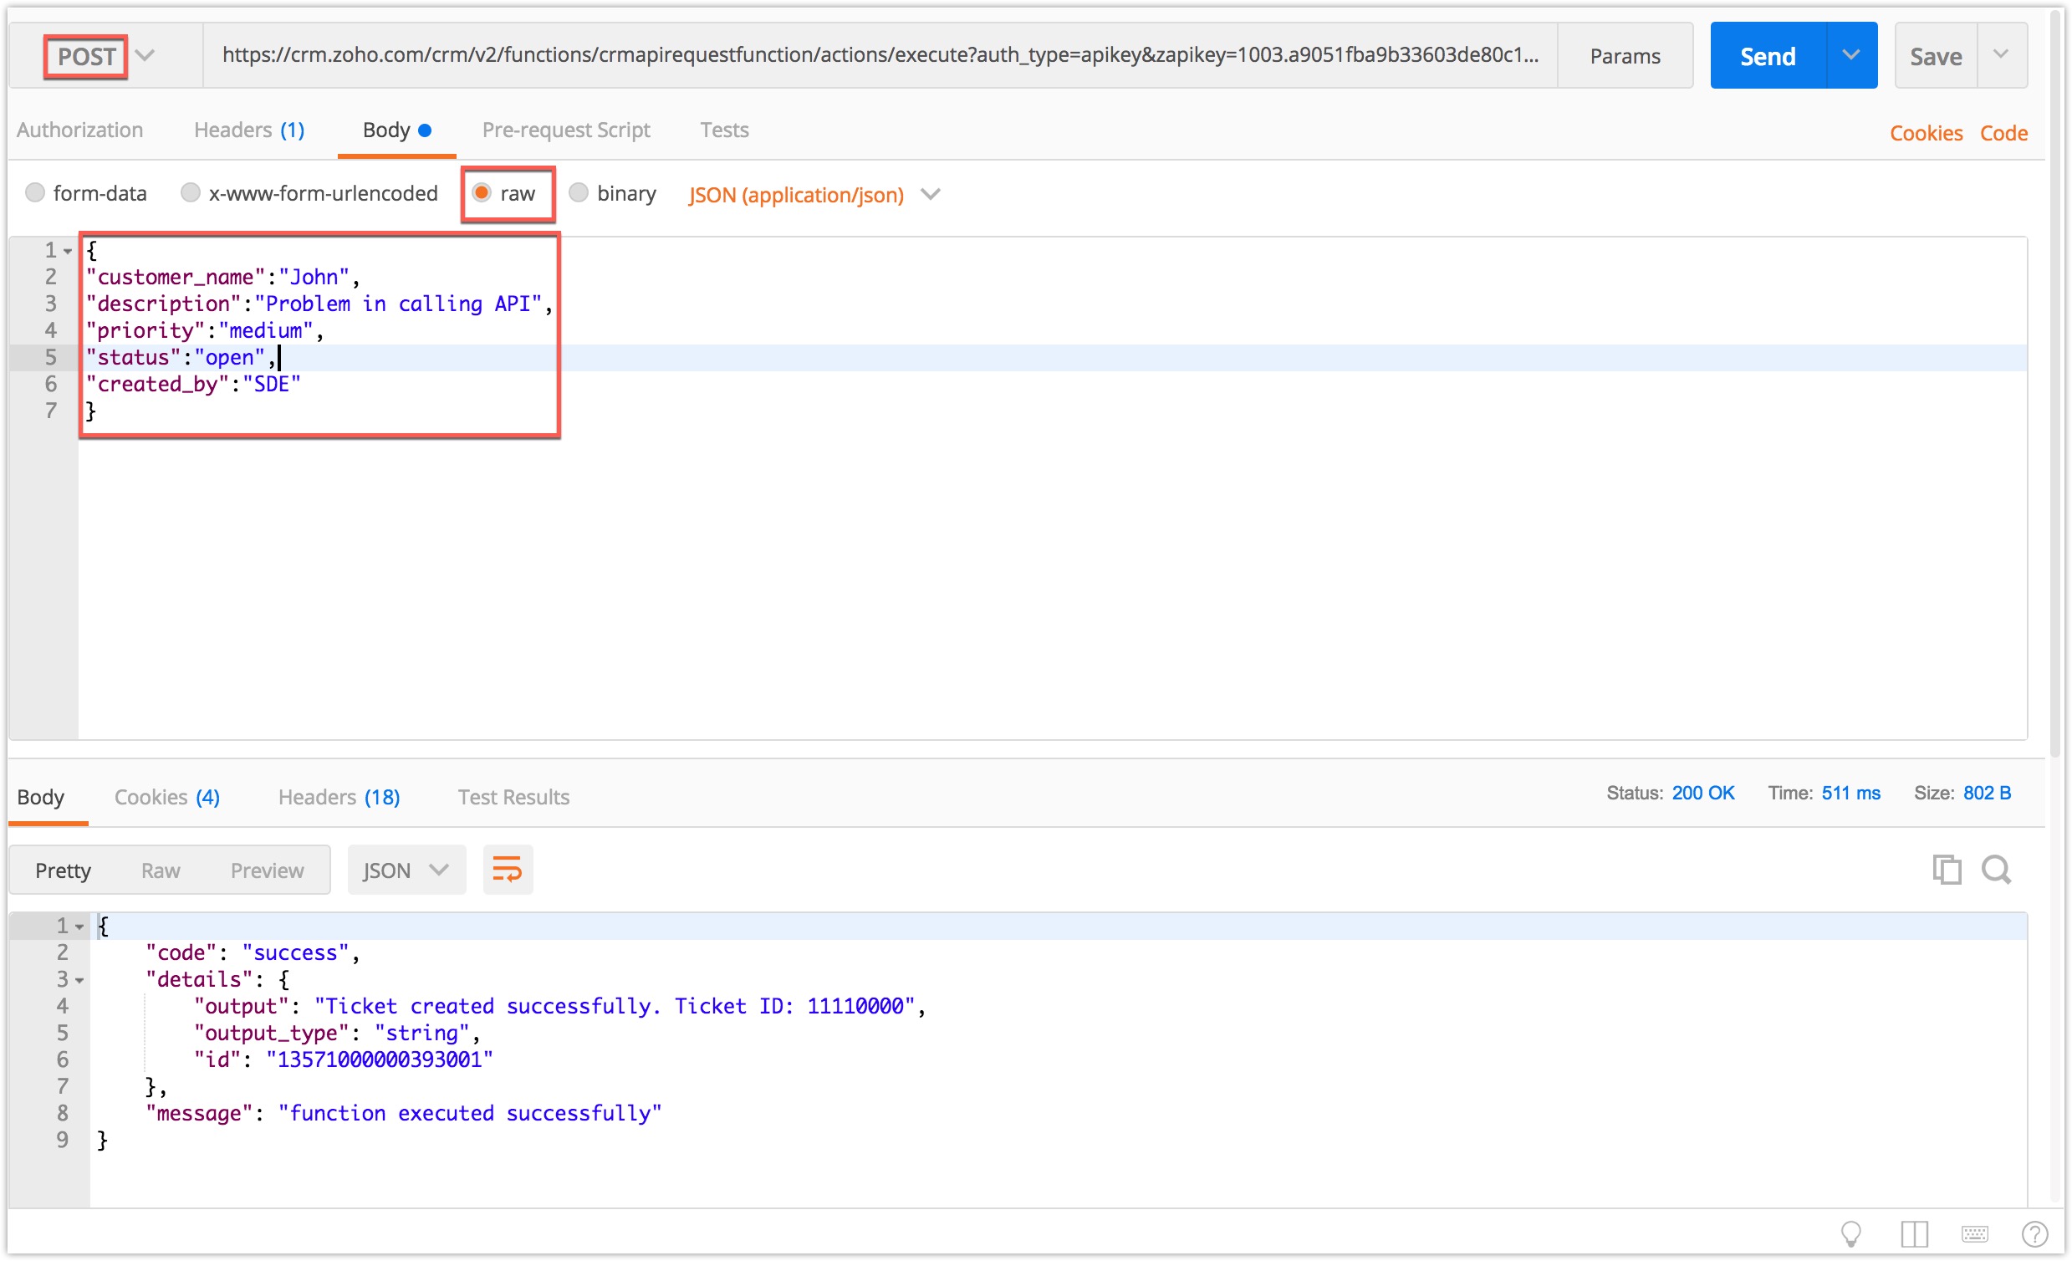Viewport: 2072px width, 1261px height.
Task: Click the help question mark icon
Action: coord(2034,1234)
